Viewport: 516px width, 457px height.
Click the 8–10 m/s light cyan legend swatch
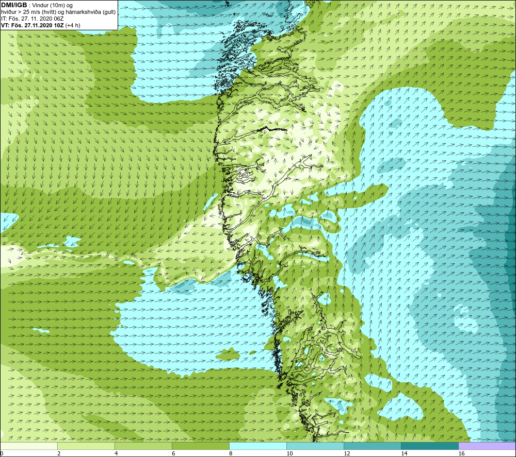pos(257,446)
